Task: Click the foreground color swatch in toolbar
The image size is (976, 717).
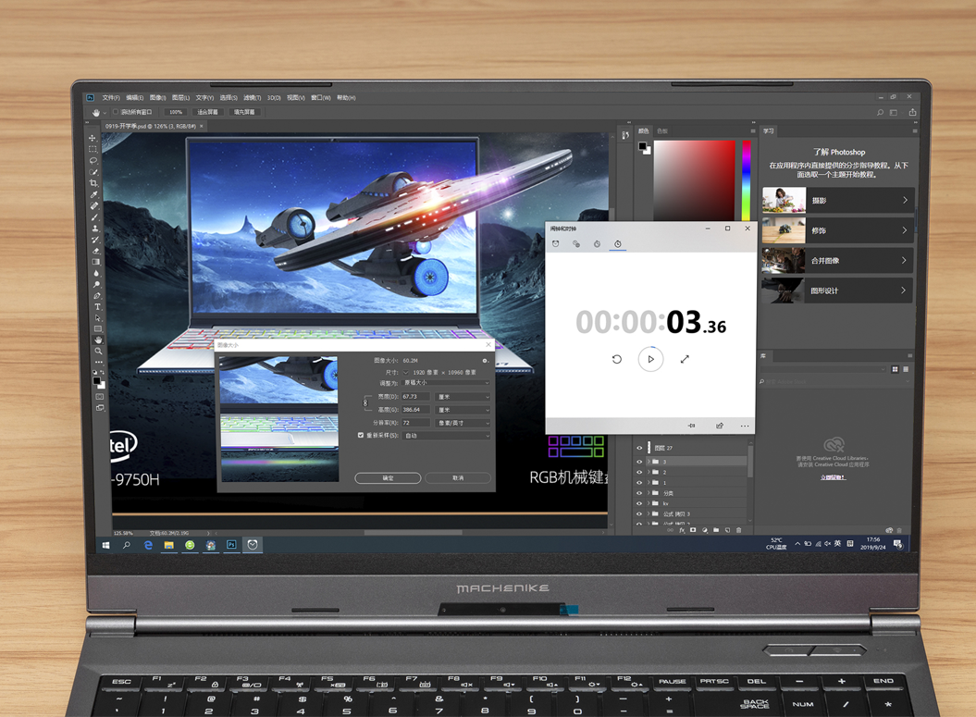Action: (96, 380)
